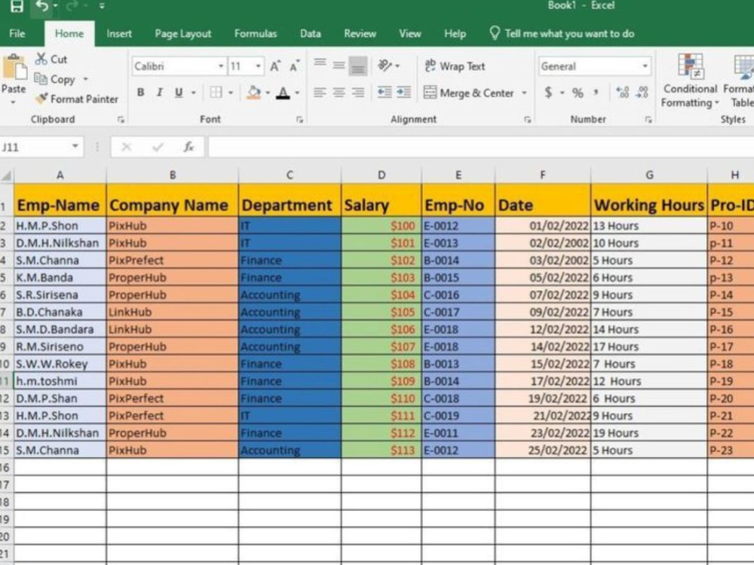Switch to the Review tab
This screenshot has width=754, height=565.
point(360,34)
